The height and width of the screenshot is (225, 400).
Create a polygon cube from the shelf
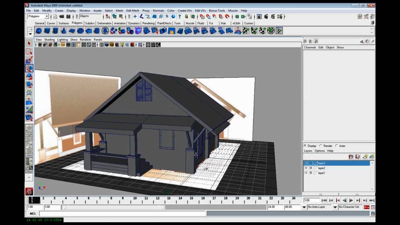point(47,31)
